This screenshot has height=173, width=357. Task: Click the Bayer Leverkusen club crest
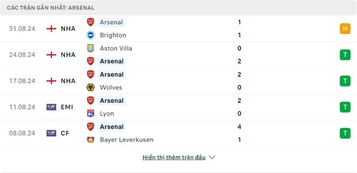click(x=91, y=140)
